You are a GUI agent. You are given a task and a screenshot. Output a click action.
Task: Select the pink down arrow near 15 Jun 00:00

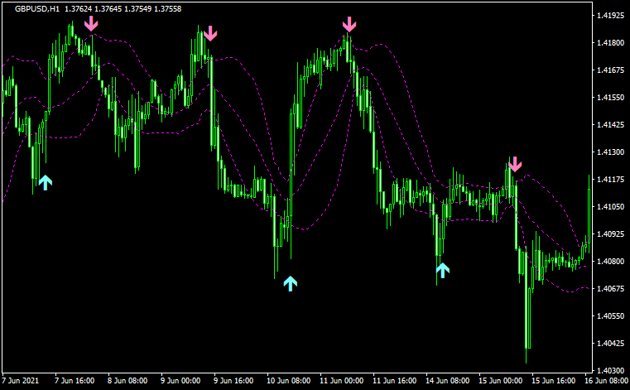515,164
